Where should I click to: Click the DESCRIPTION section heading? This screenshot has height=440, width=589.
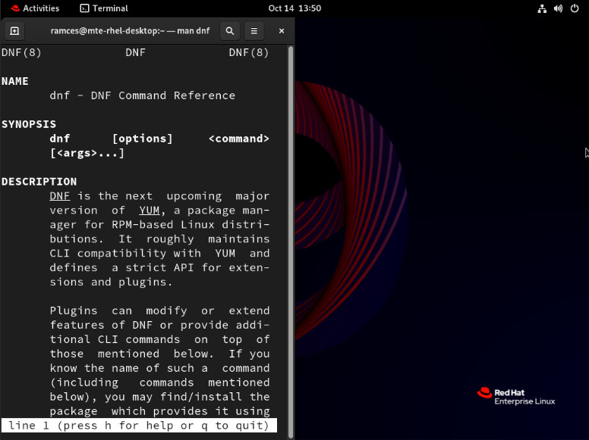tap(39, 182)
